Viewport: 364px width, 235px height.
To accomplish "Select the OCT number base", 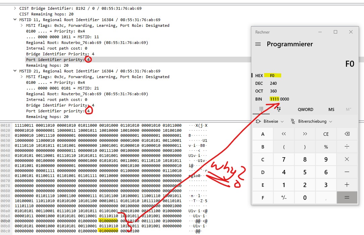I will (266, 91).
